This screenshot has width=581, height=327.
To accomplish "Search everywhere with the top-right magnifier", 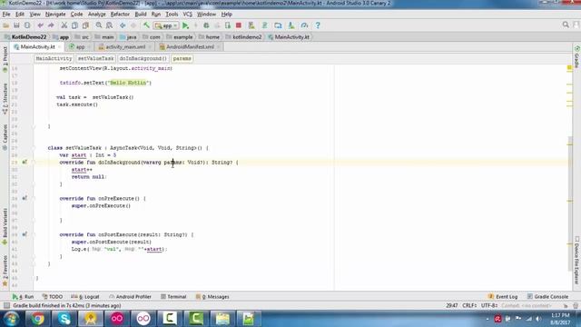I will tap(566, 25).
